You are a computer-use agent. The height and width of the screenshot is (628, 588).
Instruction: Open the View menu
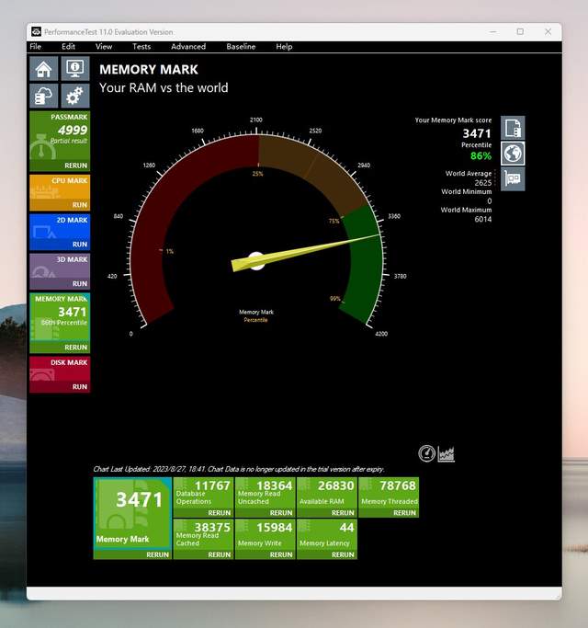point(104,47)
